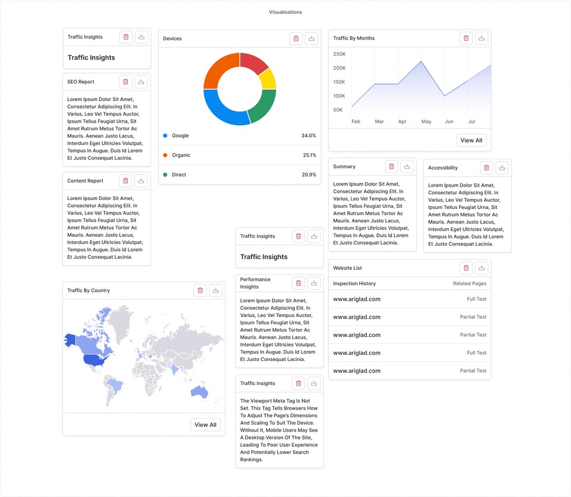Export the Devices chart
Screen dimensions: 571x497
click(x=311, y=38)
